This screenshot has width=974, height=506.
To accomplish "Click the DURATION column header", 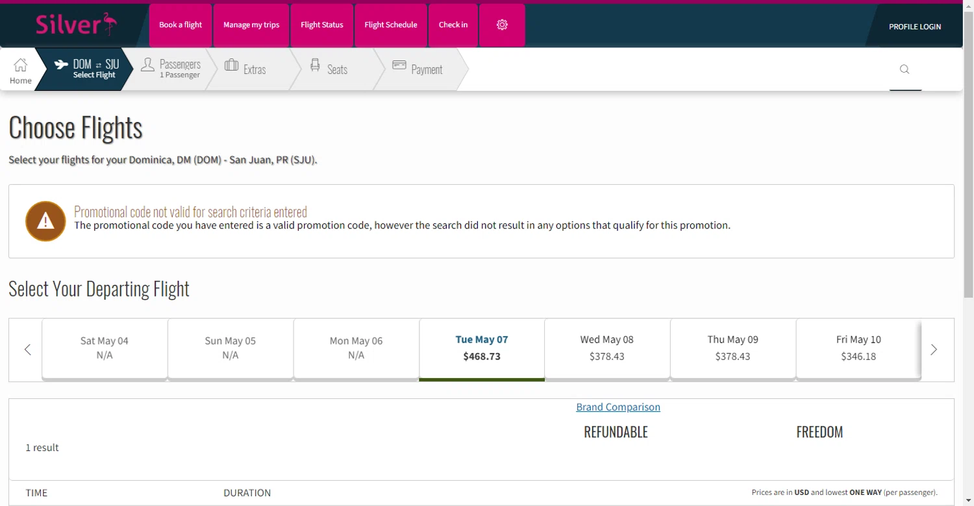I will [247, 492].
